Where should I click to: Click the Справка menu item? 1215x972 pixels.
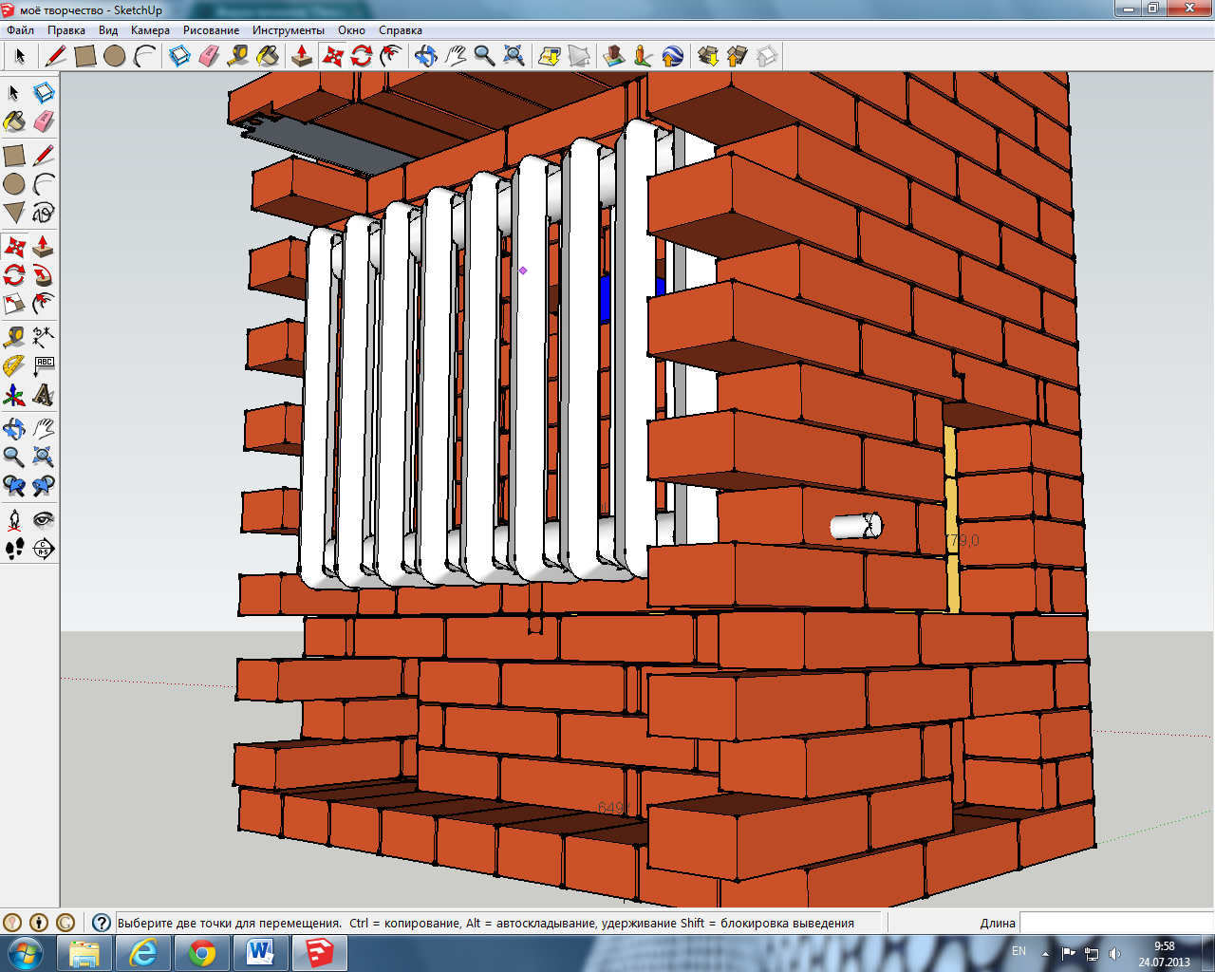(400, 30)
